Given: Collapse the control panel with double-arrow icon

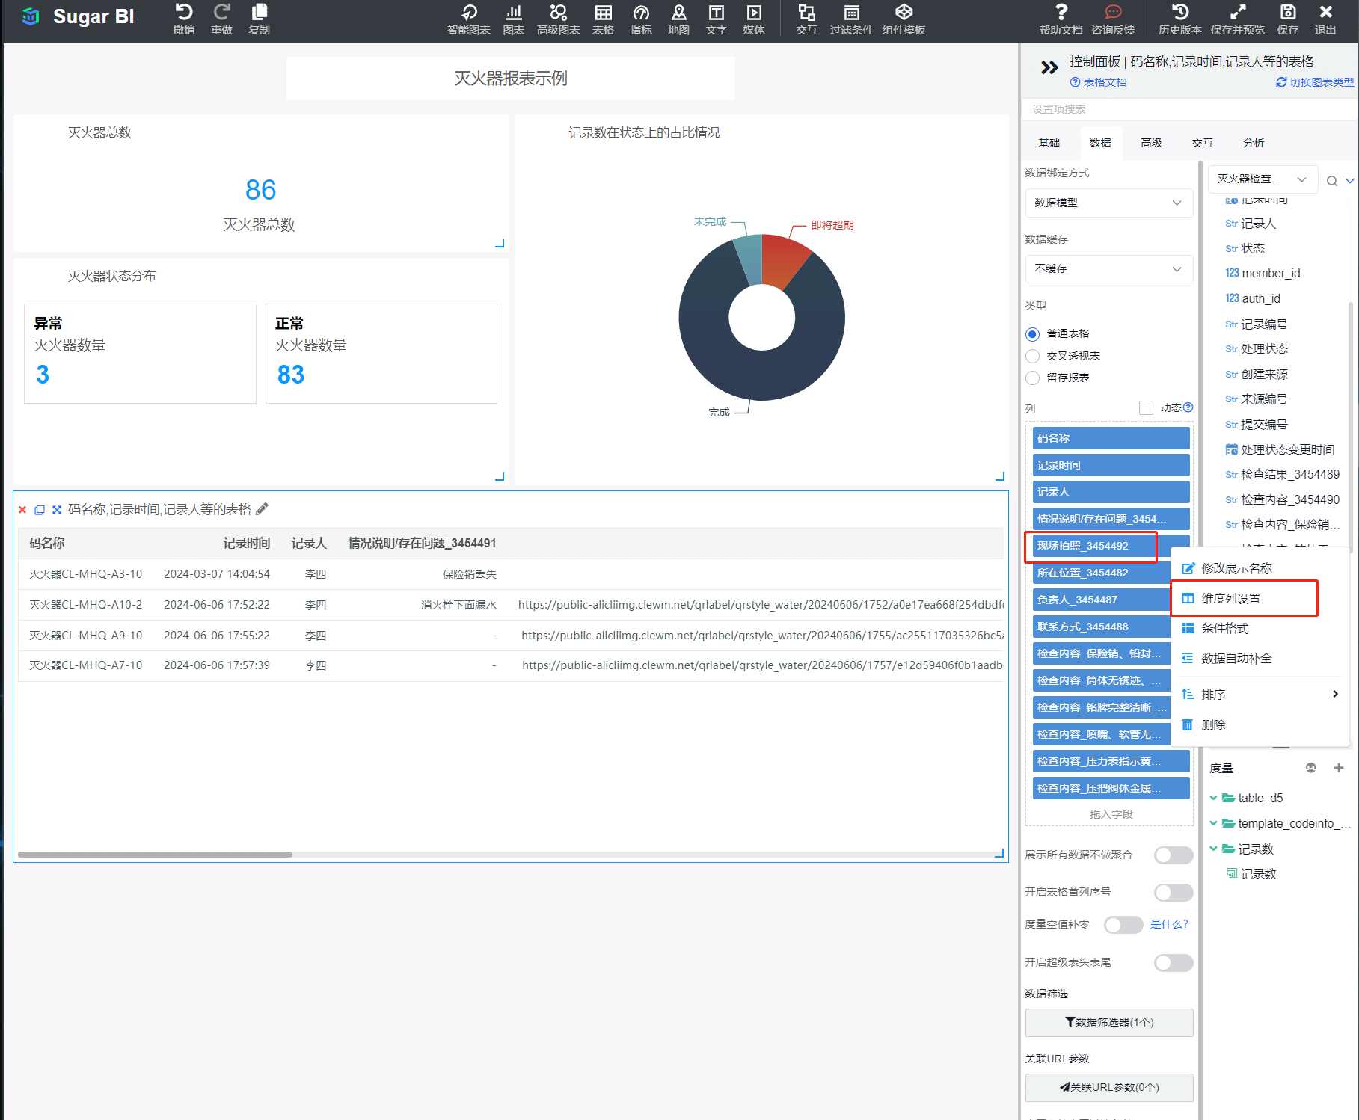Looking at the screenshot, I should click(1049, 67).
